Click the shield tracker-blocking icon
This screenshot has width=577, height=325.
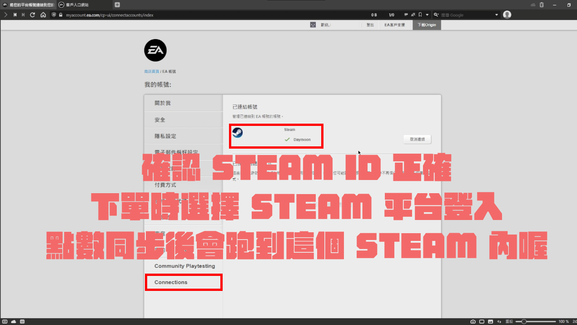[x=54, y=15]
